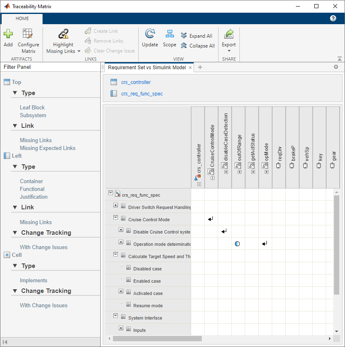
Task: Click Expand All
Action: point(196,36)
